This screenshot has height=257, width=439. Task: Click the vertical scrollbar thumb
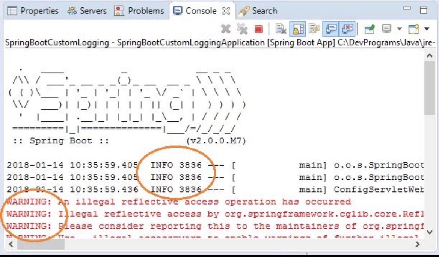pyautogui.click(x=430, y=88)
